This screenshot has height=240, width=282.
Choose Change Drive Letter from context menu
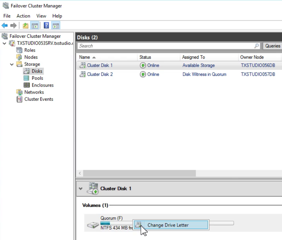pos(171,225)
